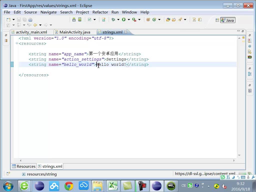Click the lint check checkbox toolbar icon
This screenshot has width=256, height=192.
click(89, 19)
